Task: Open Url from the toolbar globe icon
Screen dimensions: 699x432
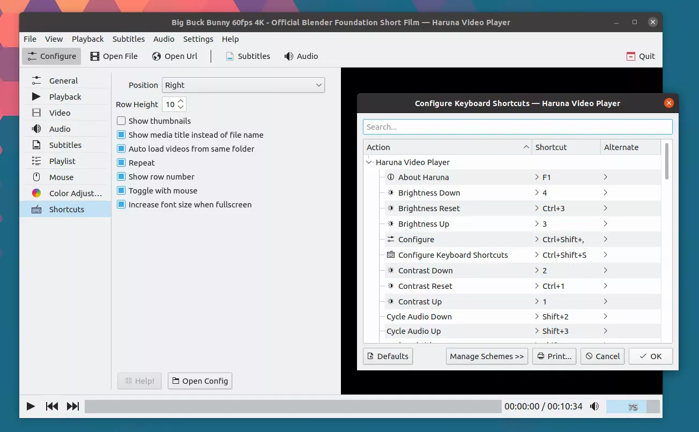Action: (x=175, y=56)
